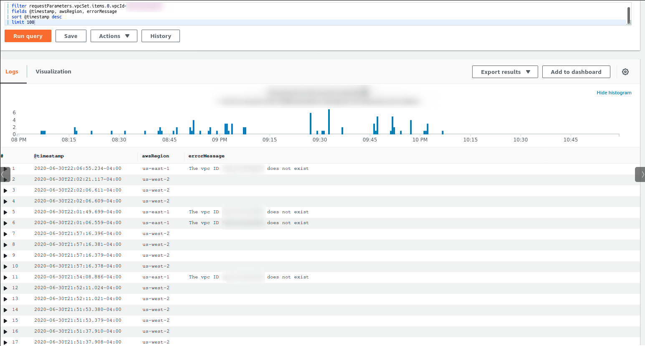The width and height of the screenshot is (645, 346).
Task: Open the query History dialog
Action: [160, 36]
